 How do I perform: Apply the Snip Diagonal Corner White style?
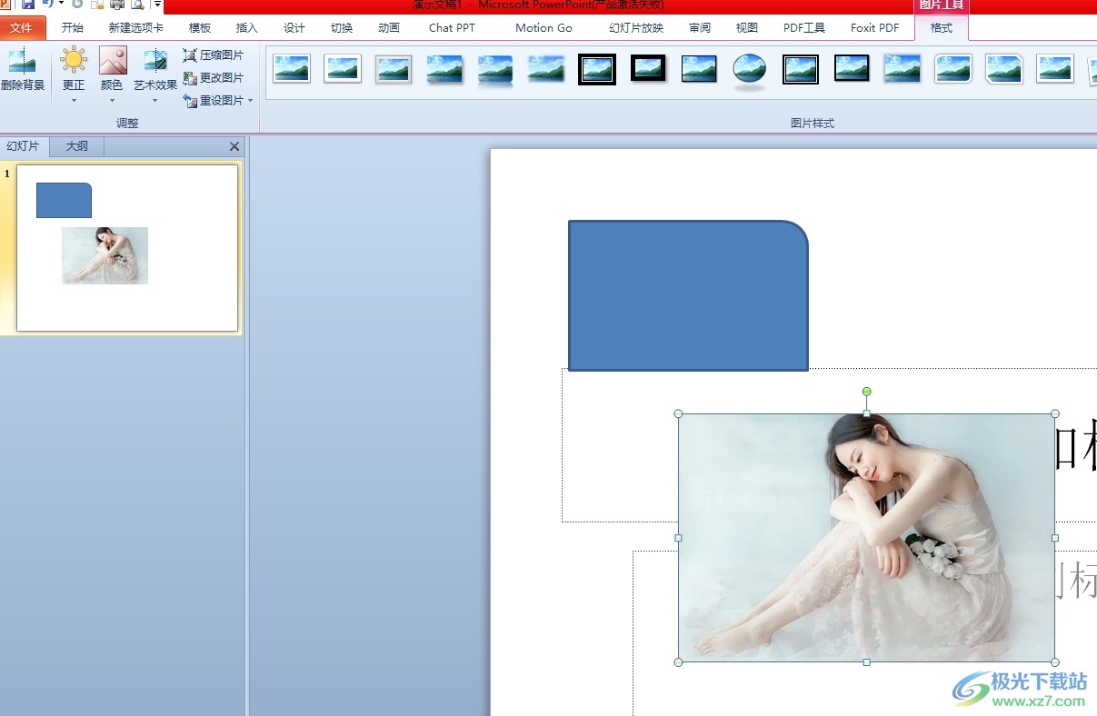pos(1004,68)
